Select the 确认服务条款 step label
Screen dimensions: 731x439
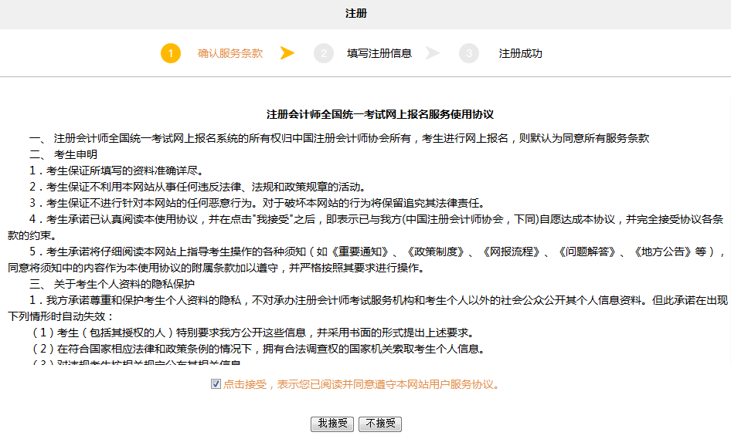point(230,54)
